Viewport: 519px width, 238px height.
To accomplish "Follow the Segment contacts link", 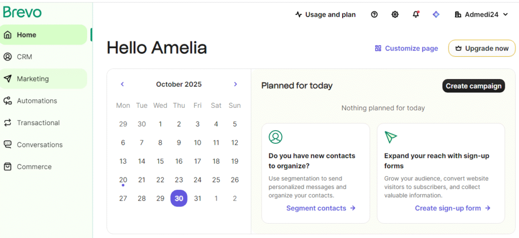I will click(321, 208).
